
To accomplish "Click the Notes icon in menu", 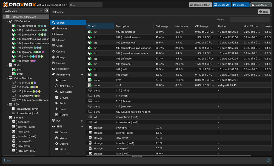I will tap(53, 34).
